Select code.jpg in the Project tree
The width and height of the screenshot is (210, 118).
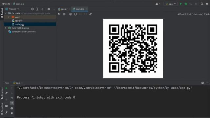(x=19, y=24)
